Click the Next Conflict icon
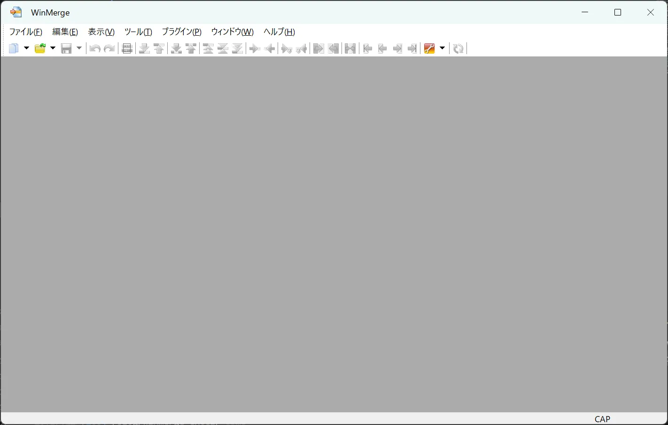Screen dimensions: 668x425 (x=176, y=48)
